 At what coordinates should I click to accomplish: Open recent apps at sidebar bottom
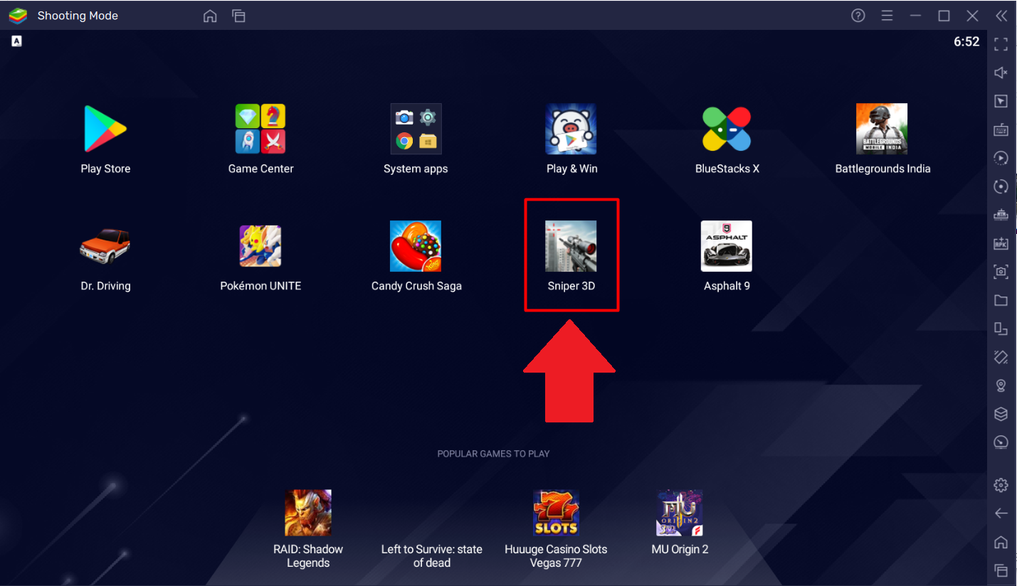pos(1001,570)
